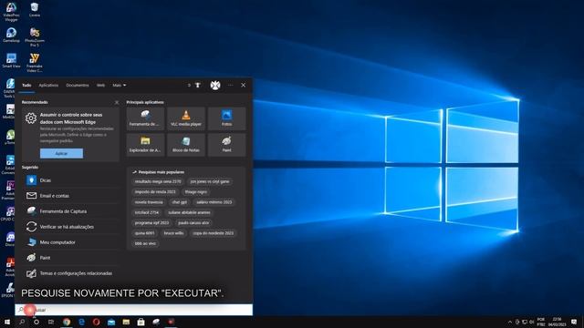Select the Freemake Video Converter desktop icon
The image size is (584, 328).
coord(35,63)
